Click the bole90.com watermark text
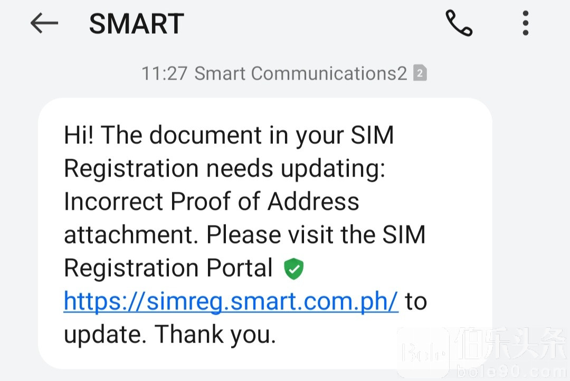570x381 pixels. point(512,369)
